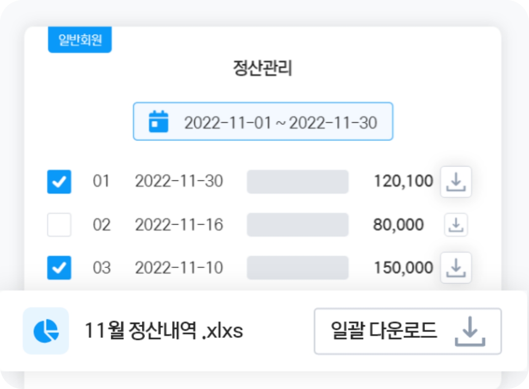Image resolution: width=529 pixels, height=389 pixels.
Task: Select the 2022-11-16 date in row 02
Action: 179,225
